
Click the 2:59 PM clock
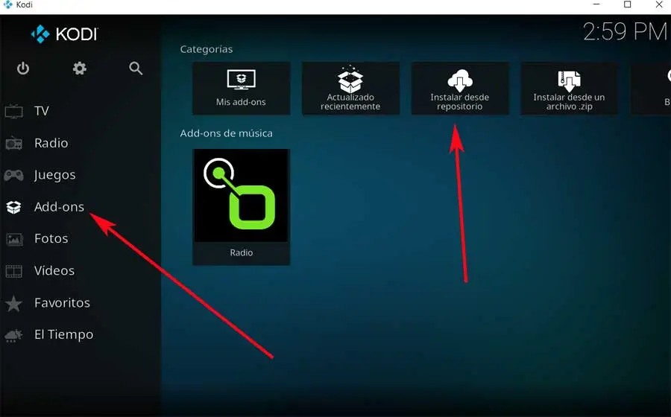[x=626, y=31]
